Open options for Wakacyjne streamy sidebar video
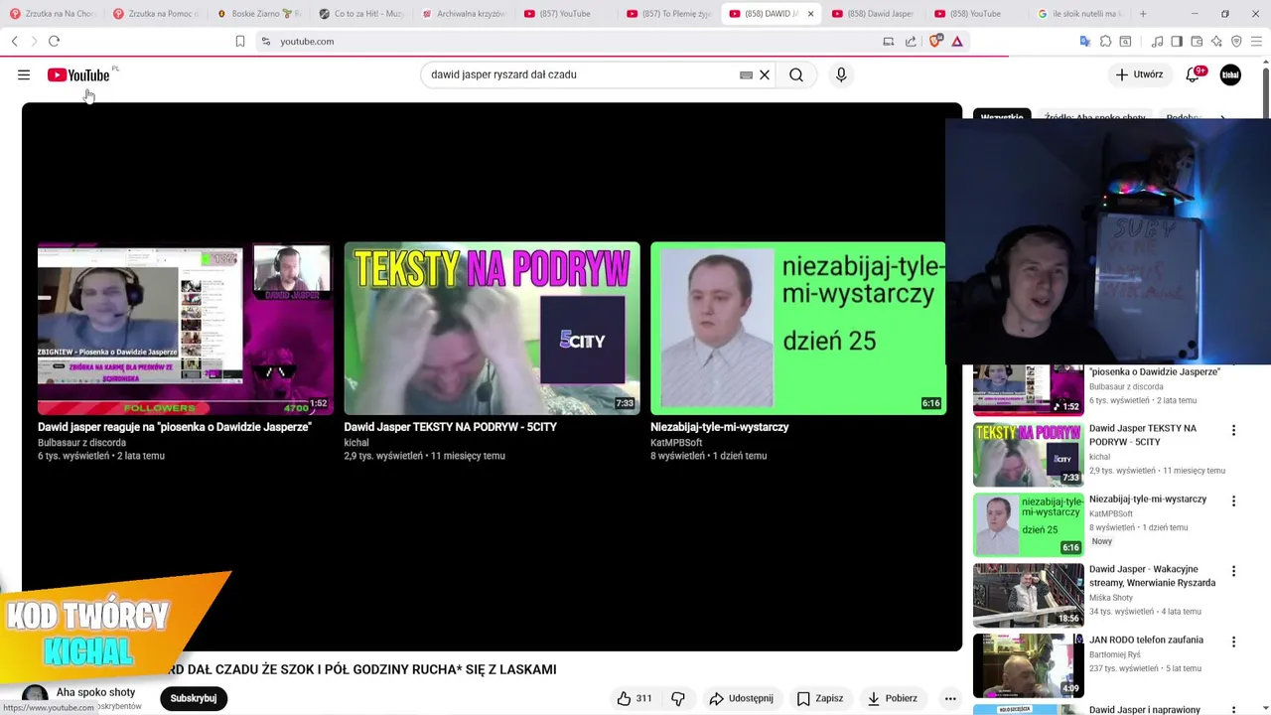Image resolution: width=1271 pixels, height=715 pixels. point(1233,571)
